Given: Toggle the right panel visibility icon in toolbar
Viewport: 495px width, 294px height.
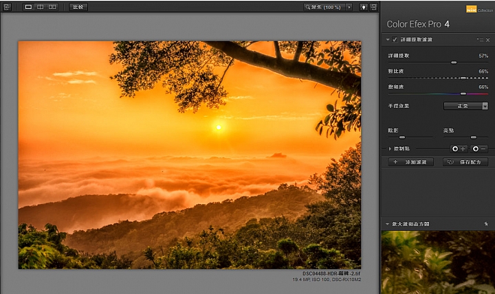Looking at the screenshot, I should point(373,7).
